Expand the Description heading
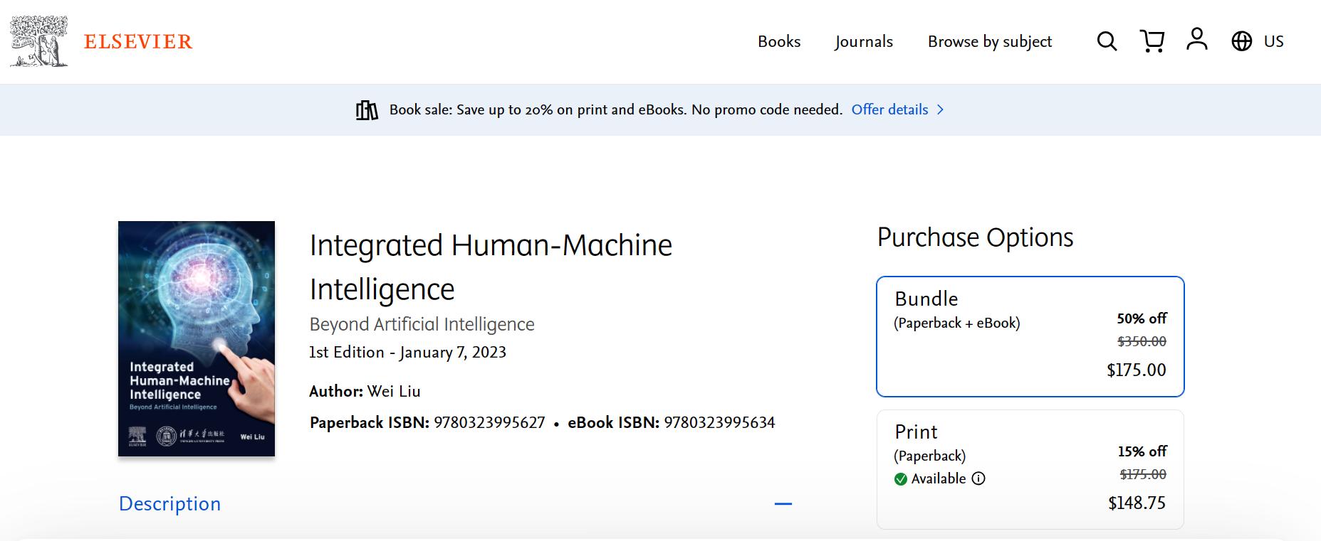This screenshot has width=1321, height=541. tap(169, 504)
